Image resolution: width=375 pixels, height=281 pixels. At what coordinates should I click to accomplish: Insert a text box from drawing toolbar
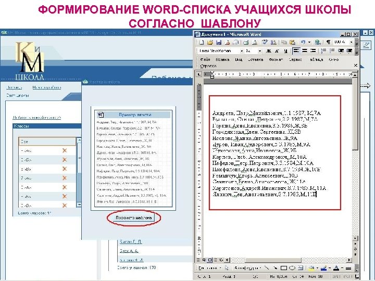pos(301,268)
